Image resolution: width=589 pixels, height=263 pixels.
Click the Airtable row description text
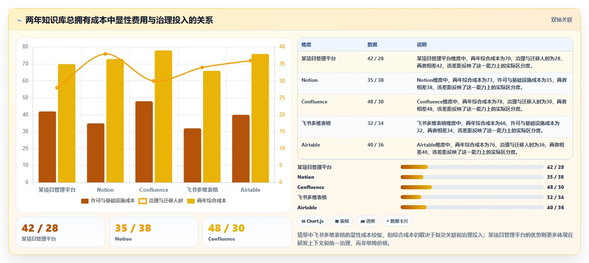(491, 149)
